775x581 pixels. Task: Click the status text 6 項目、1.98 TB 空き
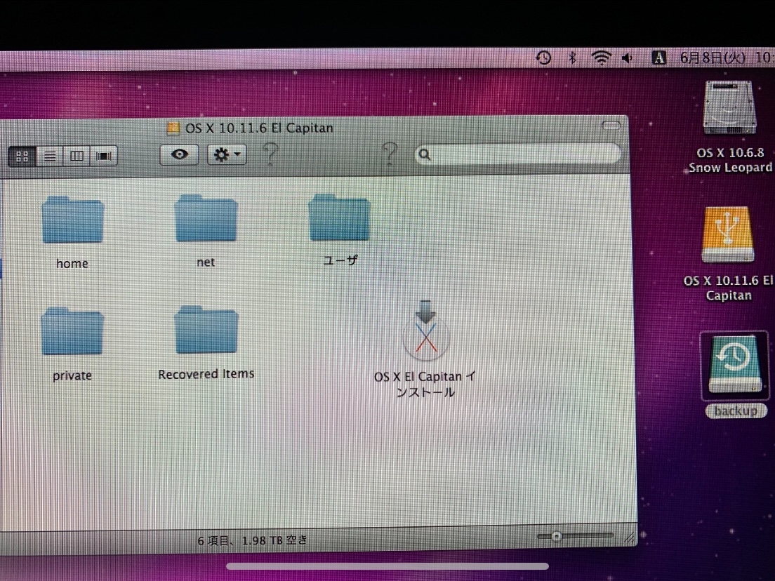(252, 540)
